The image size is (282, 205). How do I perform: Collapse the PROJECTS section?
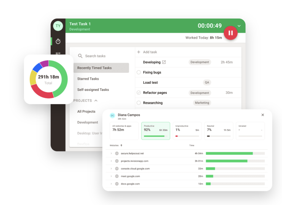[96, 100]
